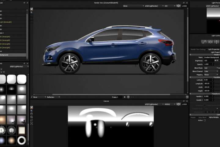Open the Move mode dropdown
The width and height of the screenshot is (220, 147).
(x=39, y=97)
